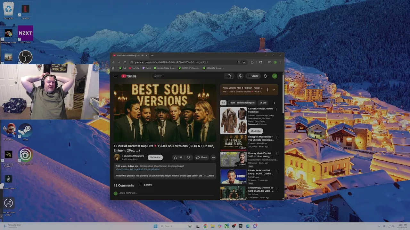This screenshot has height=230, width=410.
Task: Open Sort by comments dropdown
Action: [x=145, y=185]
